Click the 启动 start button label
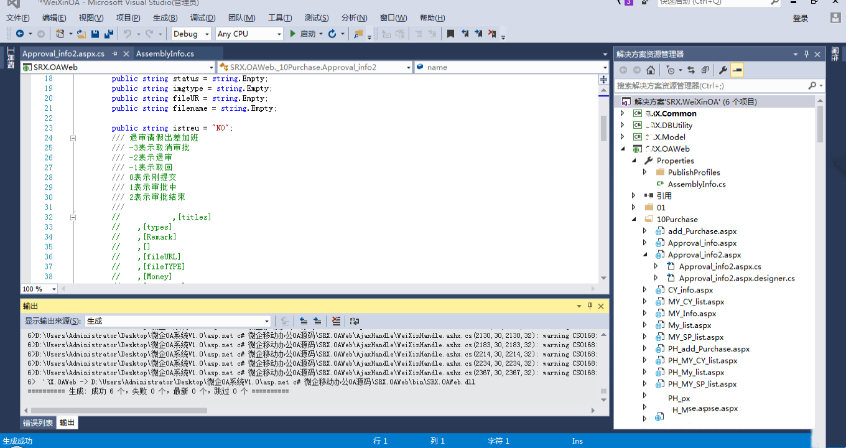This screenshot has width=846, height=448. (308, 34)
